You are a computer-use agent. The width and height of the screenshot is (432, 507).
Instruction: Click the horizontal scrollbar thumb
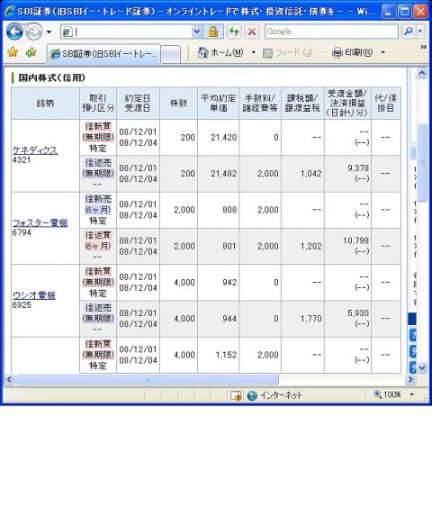(147, 379)
